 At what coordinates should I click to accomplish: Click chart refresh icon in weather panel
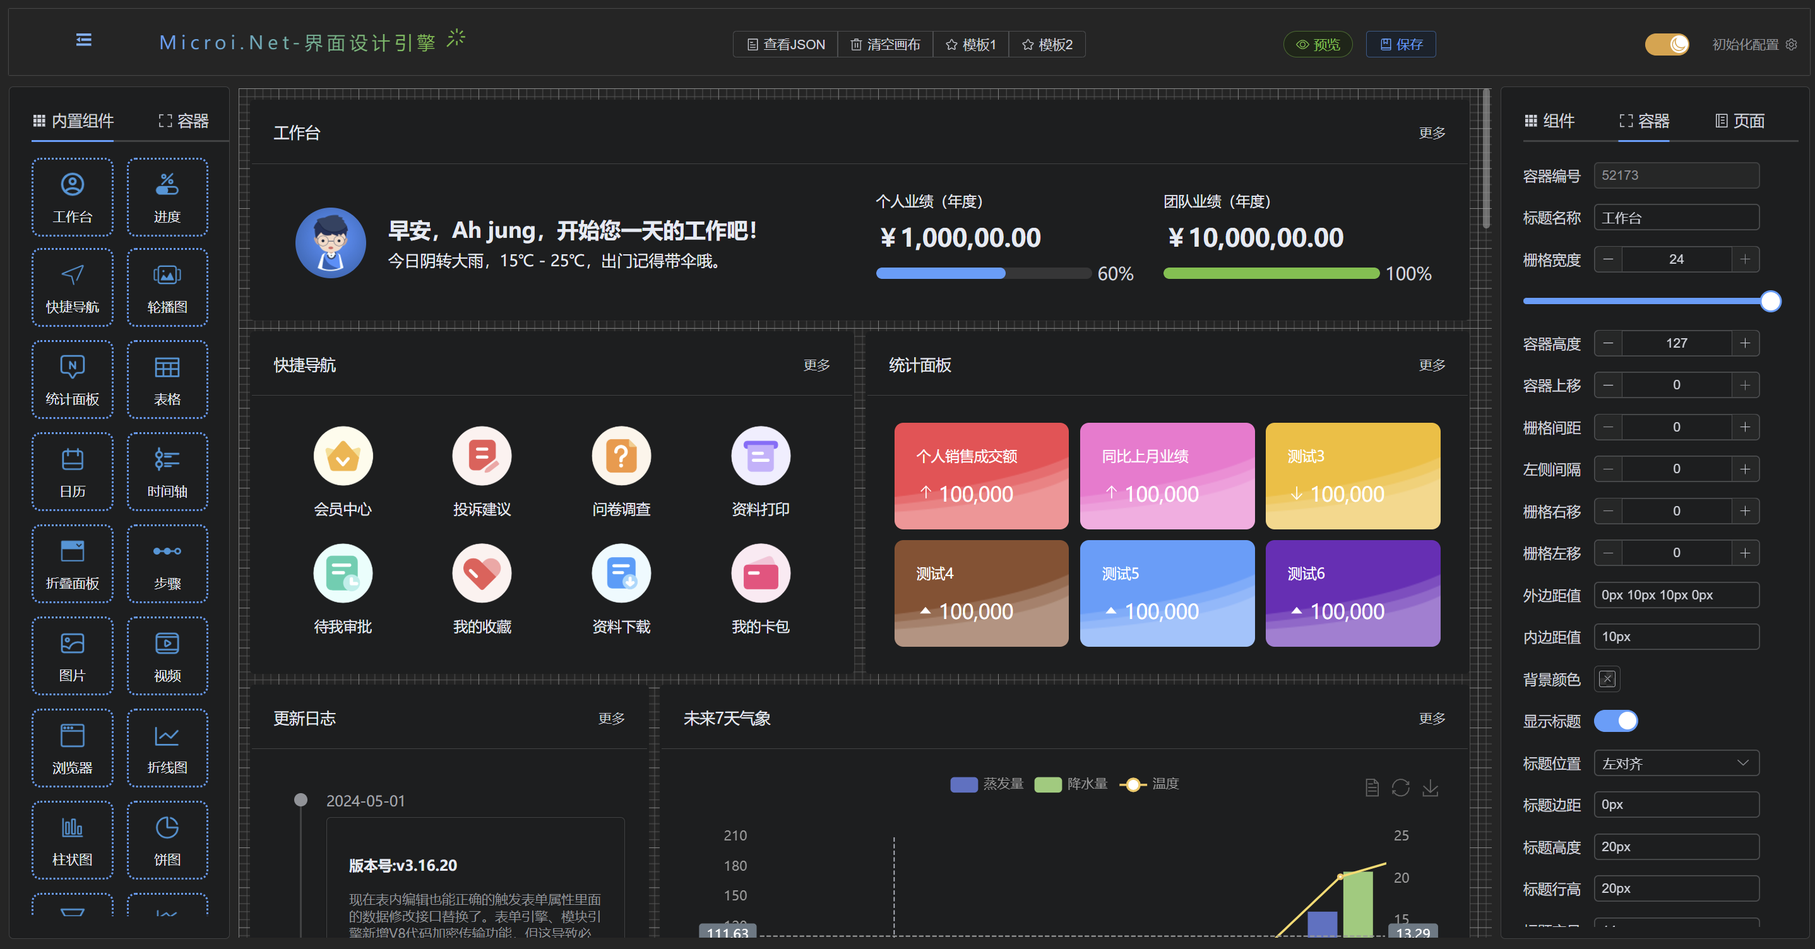coord(1400,787)
